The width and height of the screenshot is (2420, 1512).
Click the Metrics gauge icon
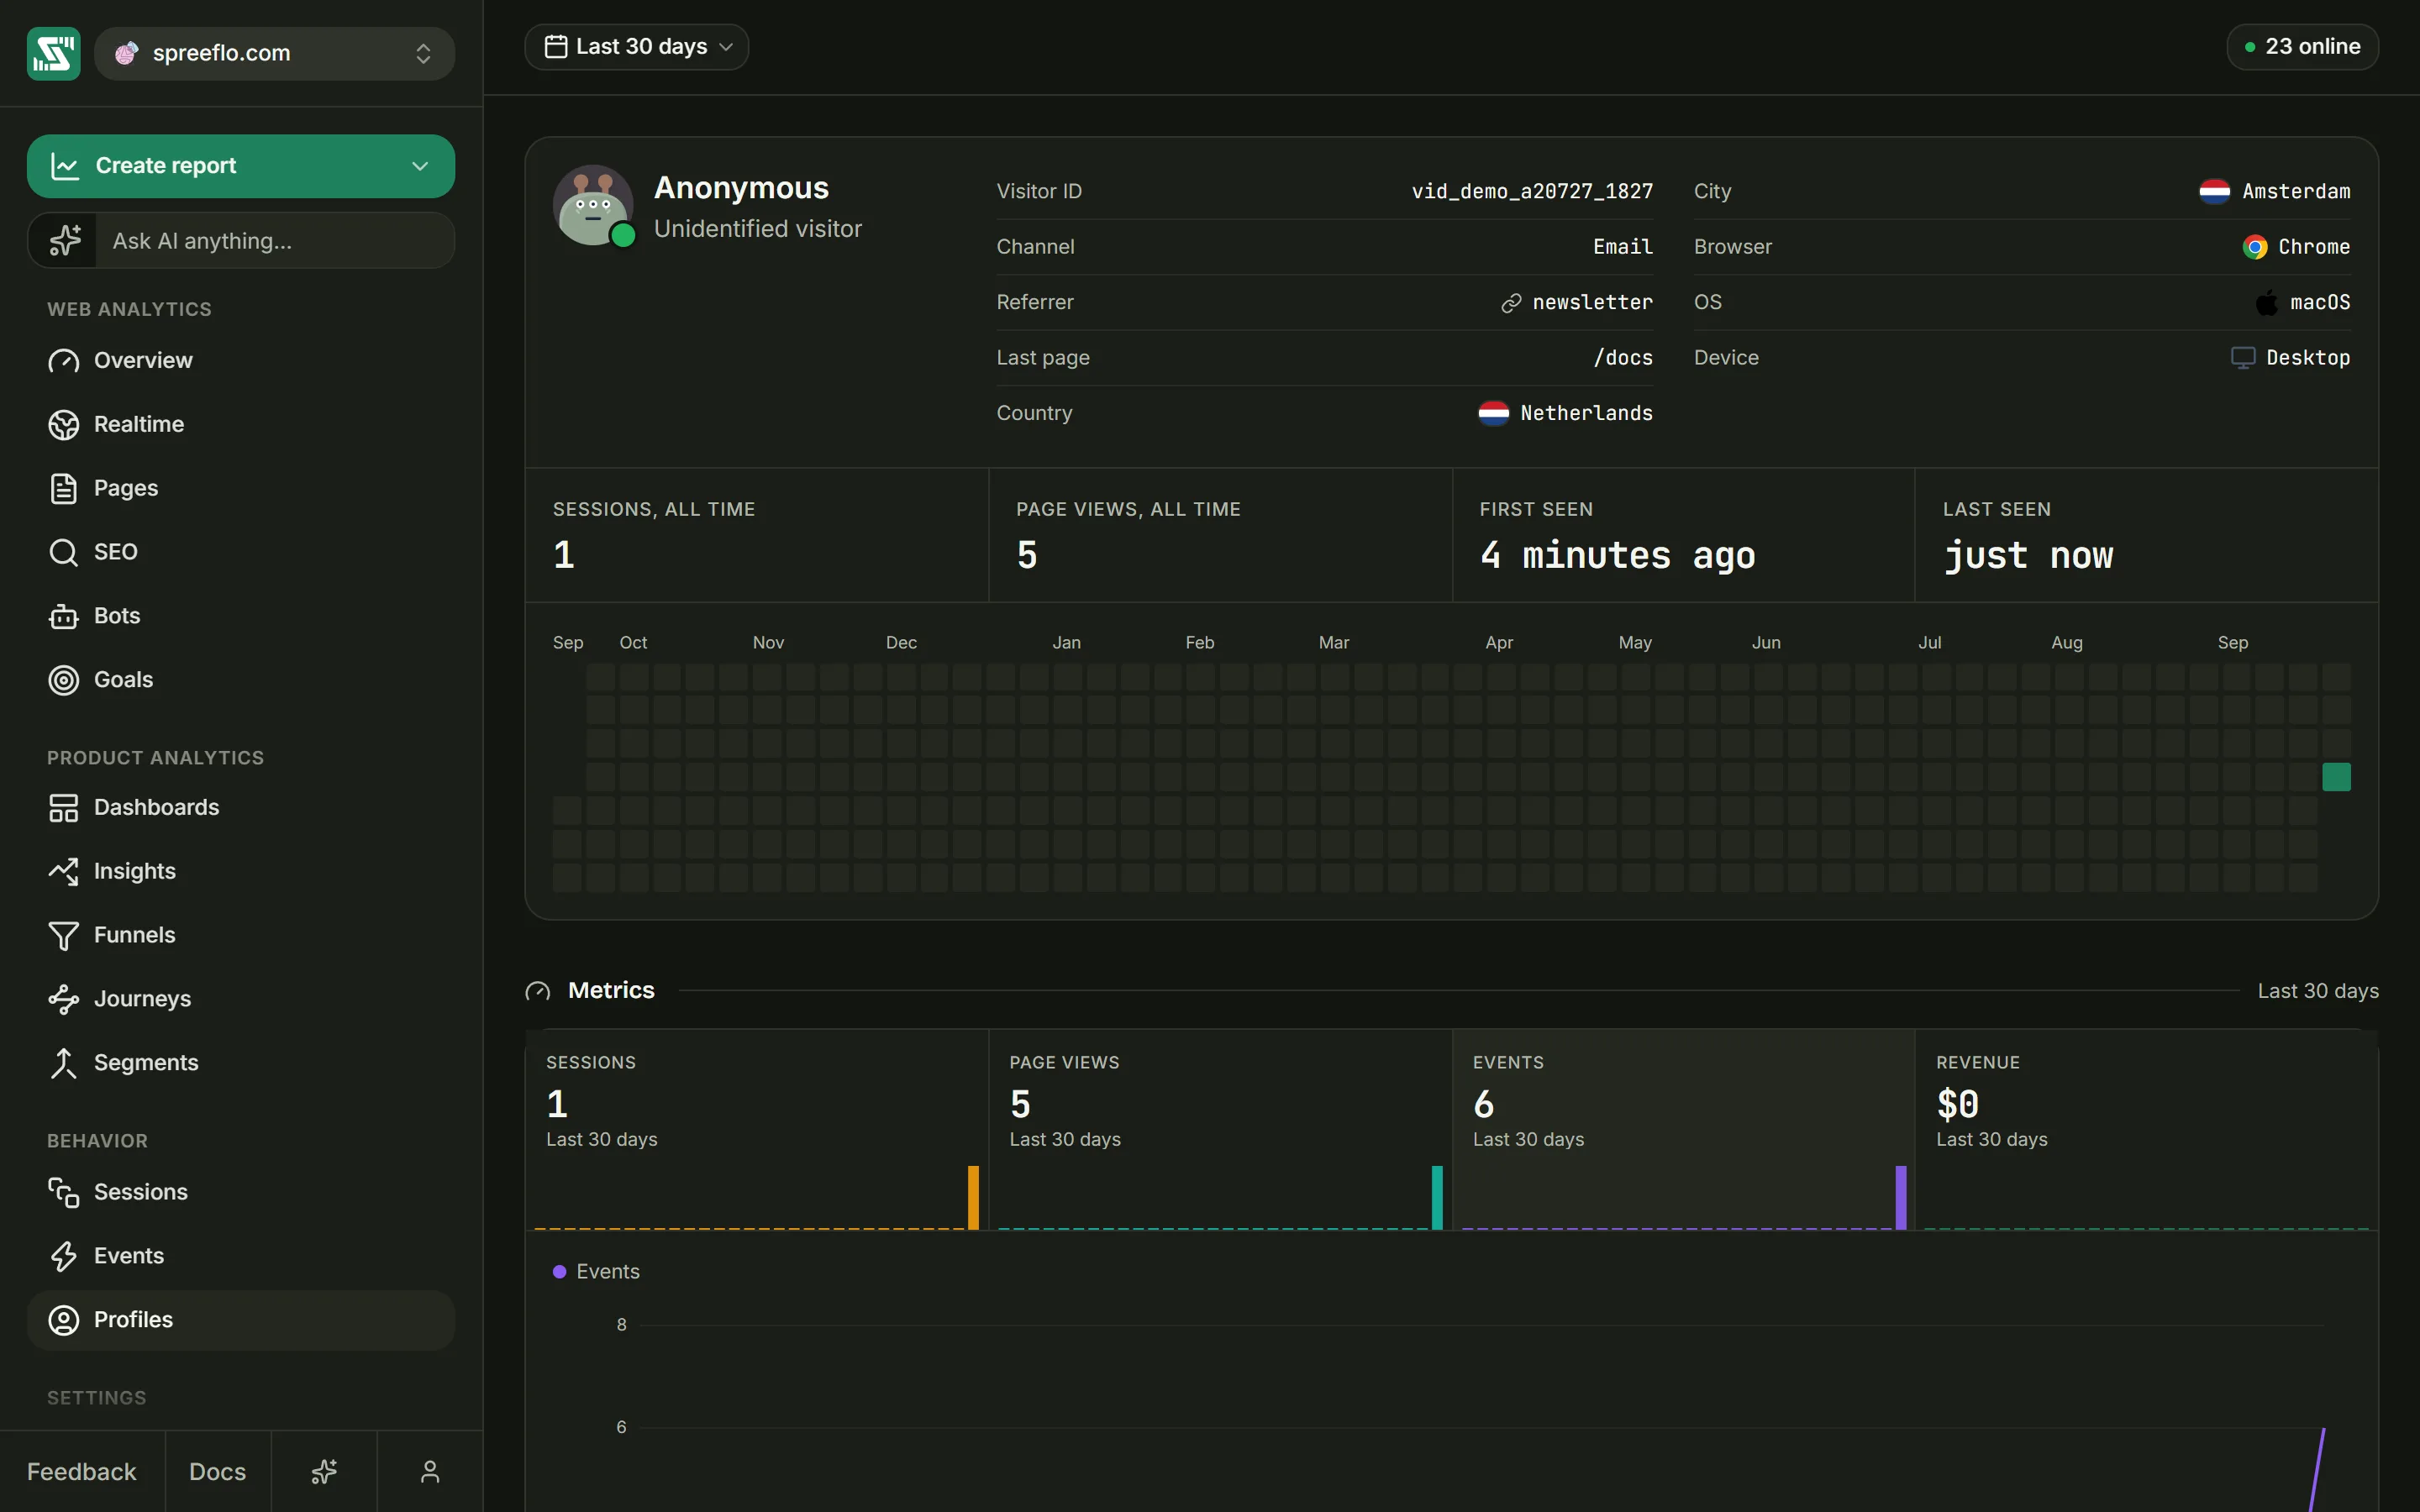[x=538, y=991]
